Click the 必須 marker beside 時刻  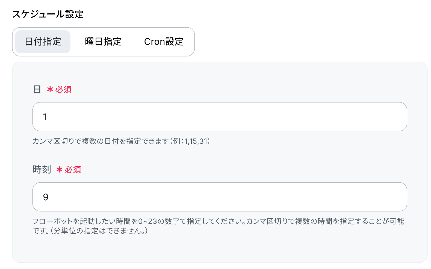pos(73,169)
